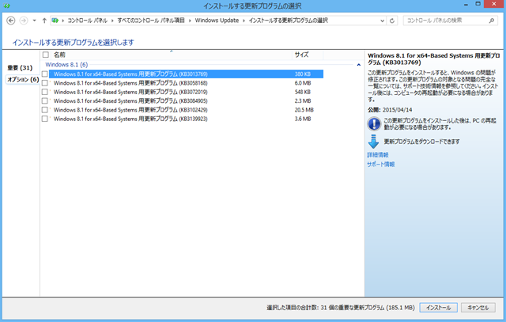
Task: Refresh the page with the refresh icon
Action: 392,21
